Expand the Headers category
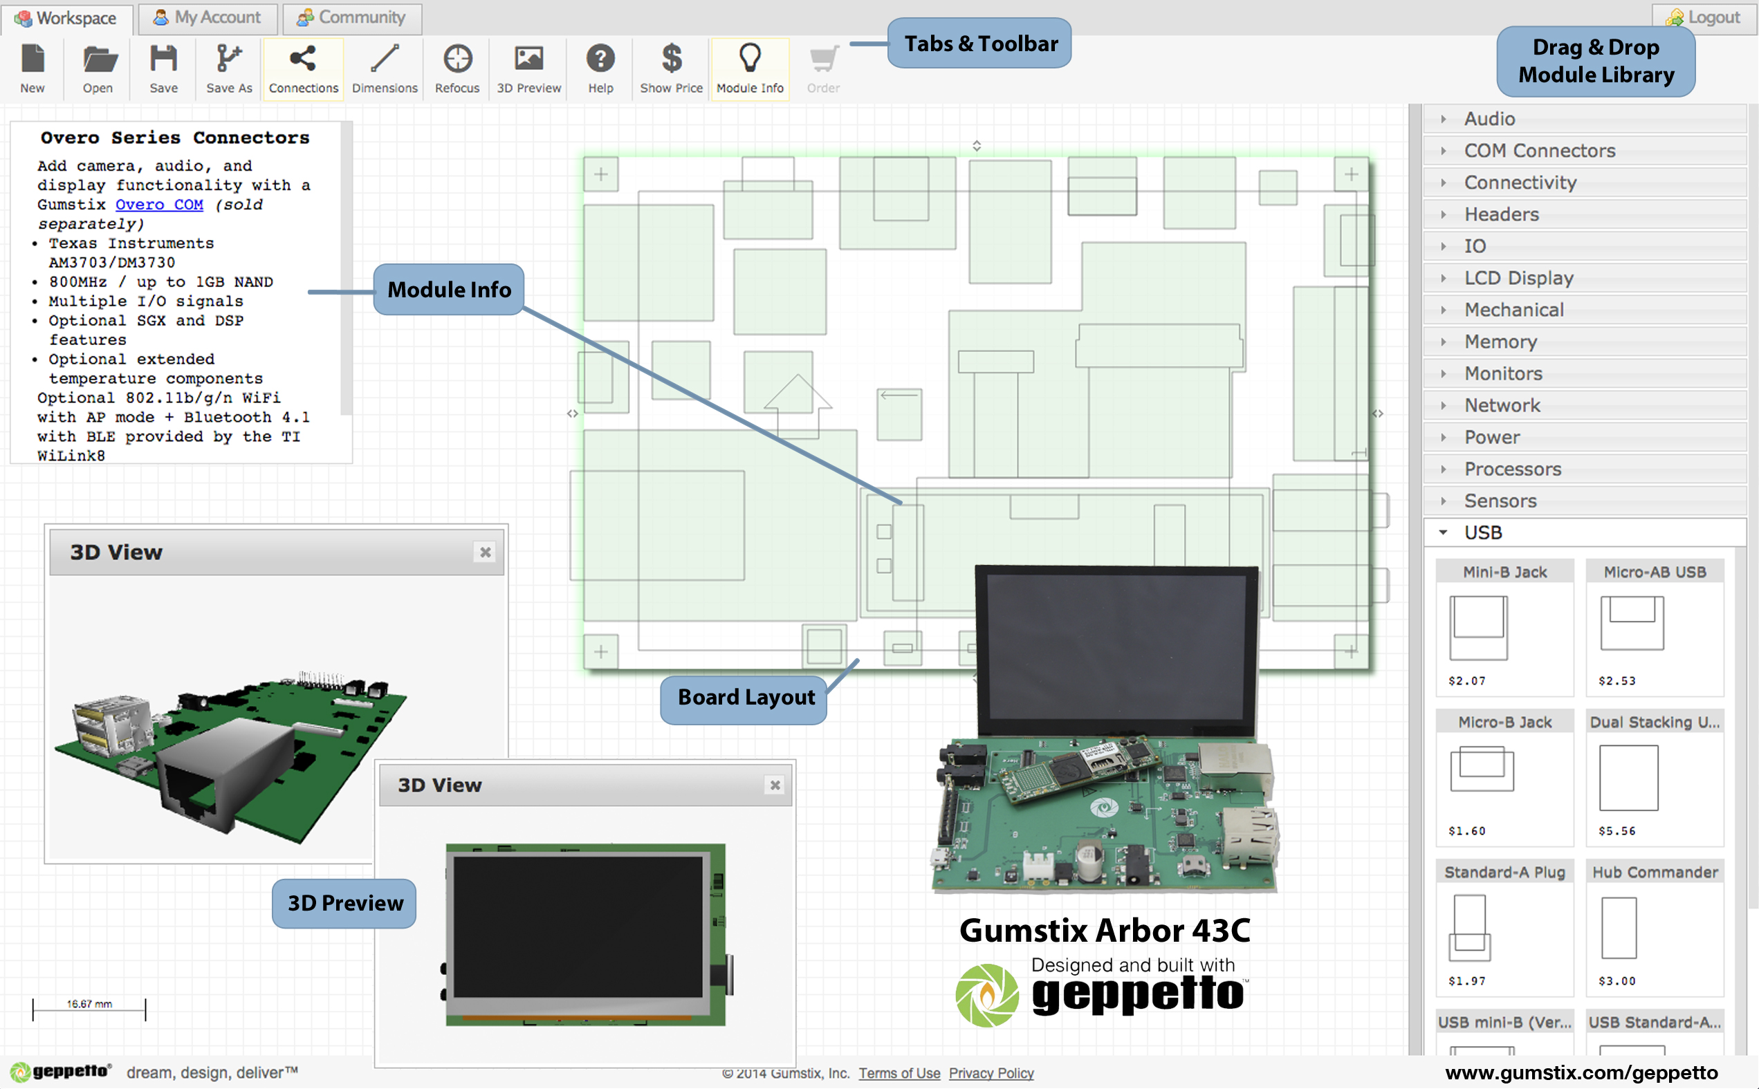The width and height of the screenshot is (1759, 1089). tap(1585, 214)
